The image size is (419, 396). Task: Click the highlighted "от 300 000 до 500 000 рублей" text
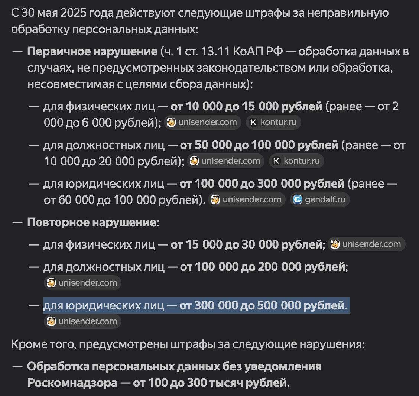(262, 305)
